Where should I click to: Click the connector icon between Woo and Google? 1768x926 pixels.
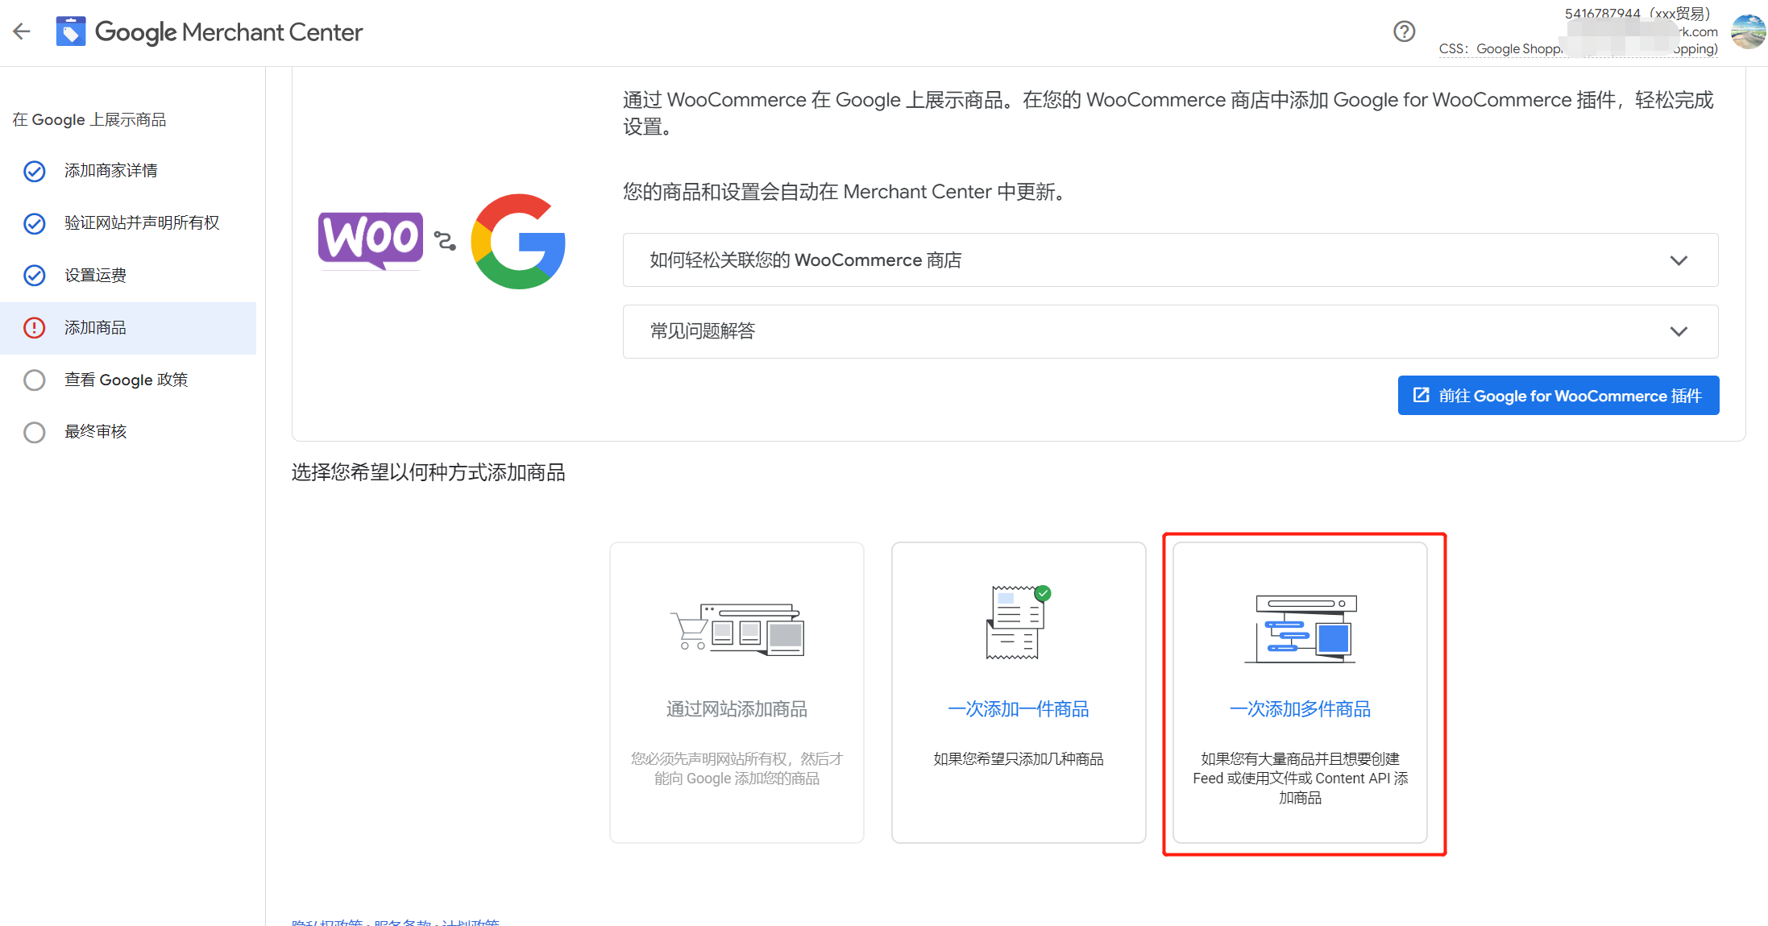tap(445, 240)
